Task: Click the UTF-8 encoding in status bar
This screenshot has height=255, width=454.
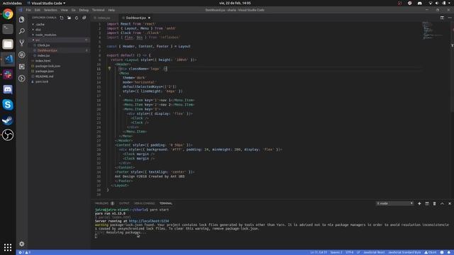Action: point(350,252)
